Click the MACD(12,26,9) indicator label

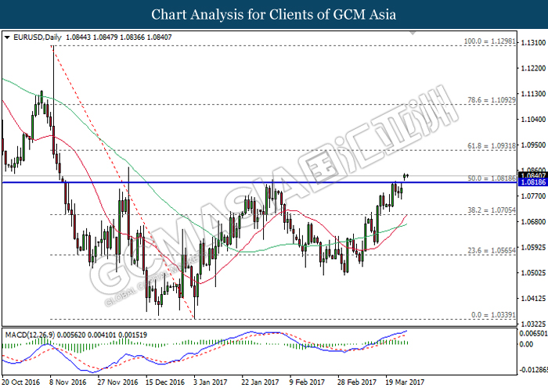pyautogui.click(x=30, y=335)
